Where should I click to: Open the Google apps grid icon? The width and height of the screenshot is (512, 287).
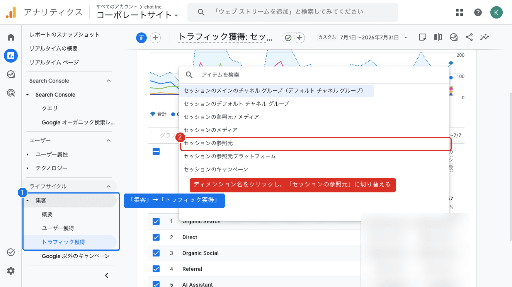[459, 12]
